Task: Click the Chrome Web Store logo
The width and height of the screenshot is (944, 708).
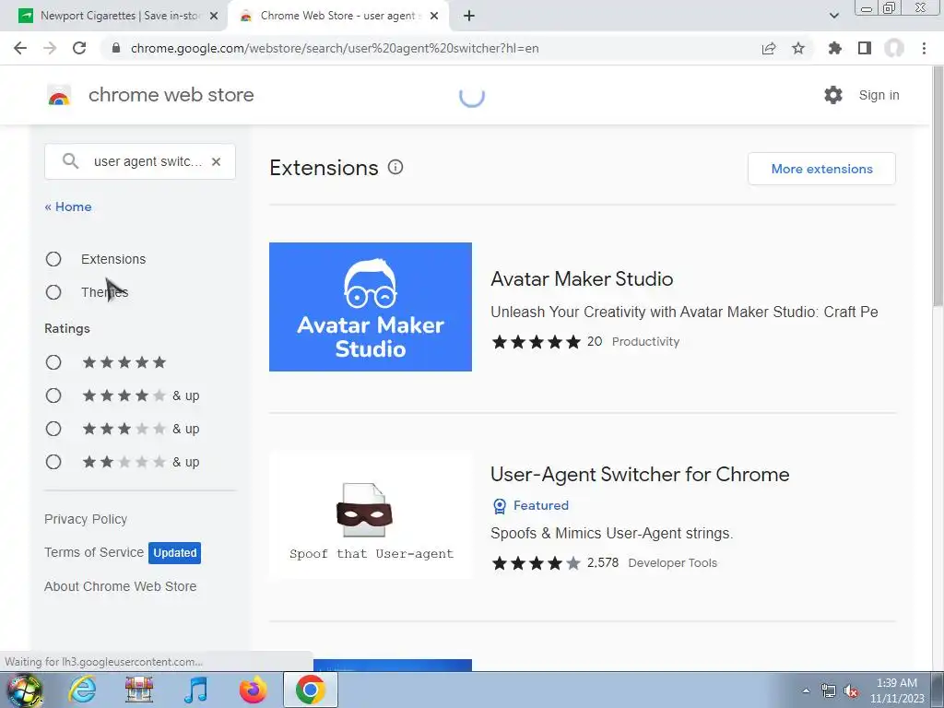Action: coord(59,95)
